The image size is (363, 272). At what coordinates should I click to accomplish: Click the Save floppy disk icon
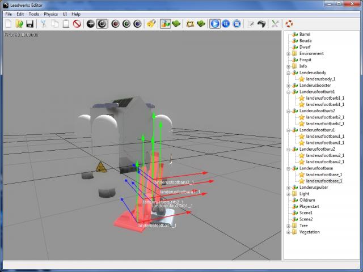(x=29, y=24)
